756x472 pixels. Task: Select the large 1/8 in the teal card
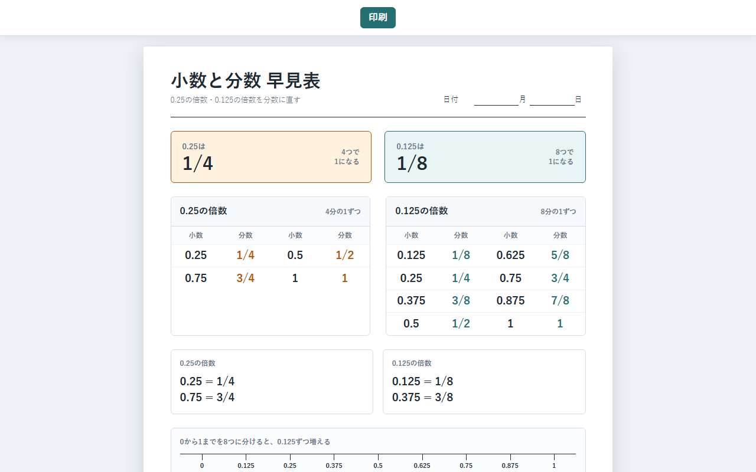pyautogui.click(x=412, y=163)
